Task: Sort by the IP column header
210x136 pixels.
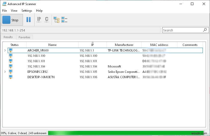Action: click(x=93, y=45)
